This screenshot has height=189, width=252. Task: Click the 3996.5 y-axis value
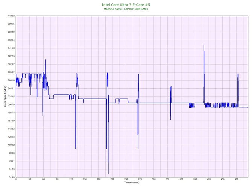click(11, 24)
